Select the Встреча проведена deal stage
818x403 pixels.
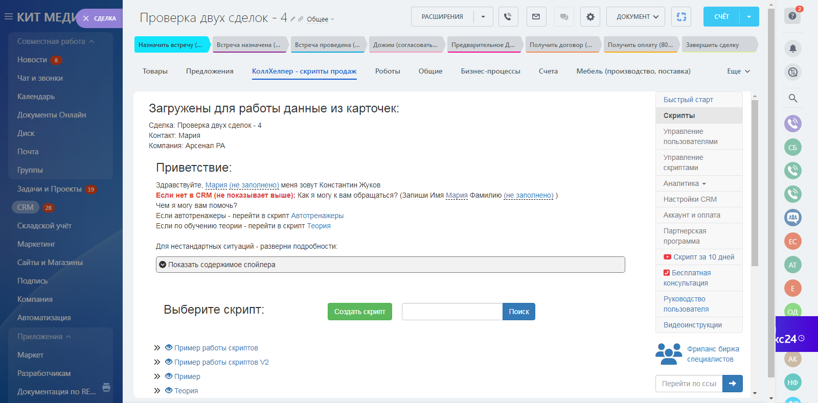tap(327, 45)
